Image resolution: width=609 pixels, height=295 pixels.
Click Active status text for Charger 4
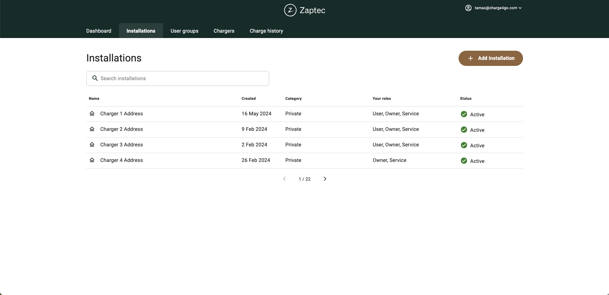click(477, 161)
